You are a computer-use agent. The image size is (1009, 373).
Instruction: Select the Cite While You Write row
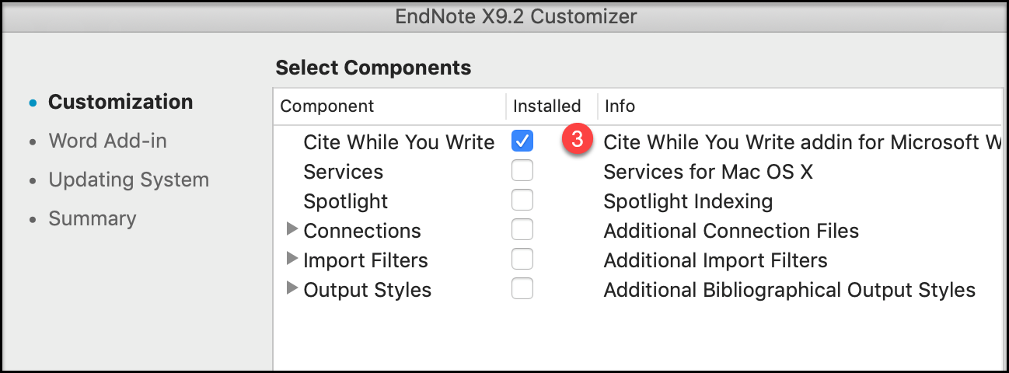pyautogui.click(x=399, y=142)
